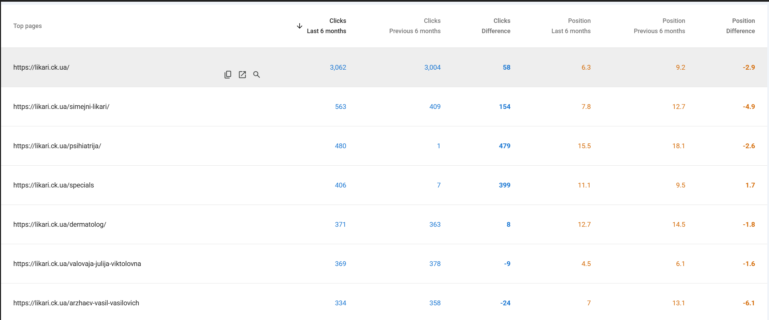This screenshot has width=769, height=320.
Task: Sort by Position Last 6 months header
Action: point(571,26)
